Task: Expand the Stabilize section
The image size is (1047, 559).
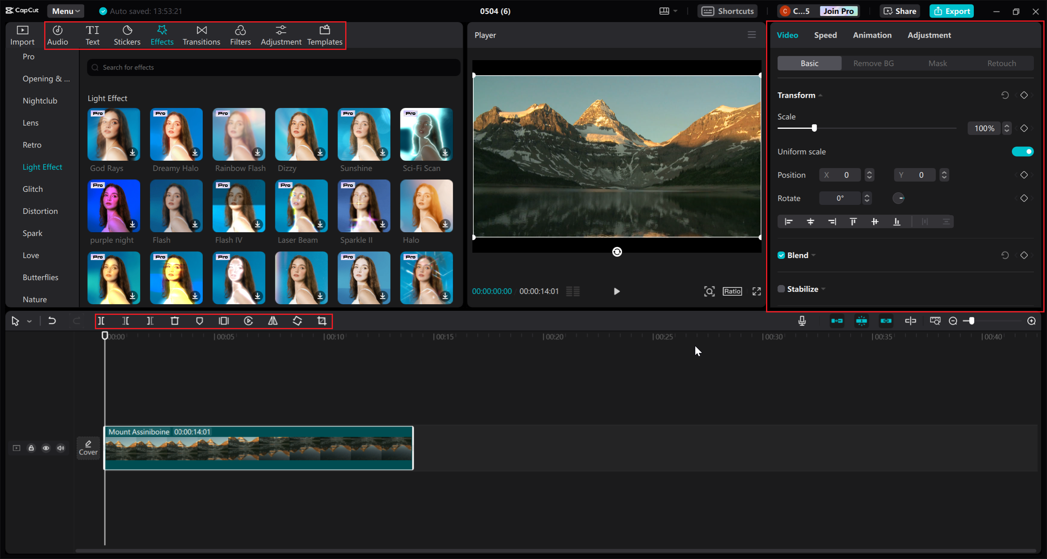Action: pos(823,289)
